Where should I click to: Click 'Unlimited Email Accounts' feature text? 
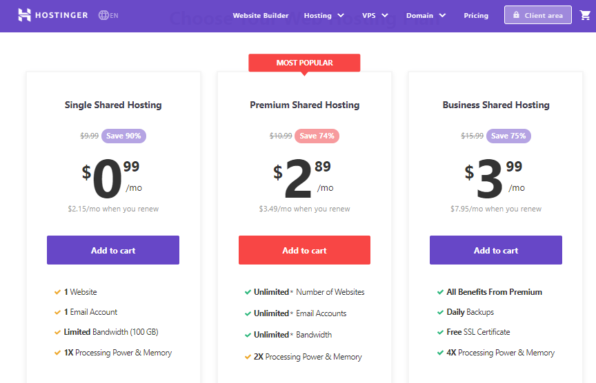300,313
